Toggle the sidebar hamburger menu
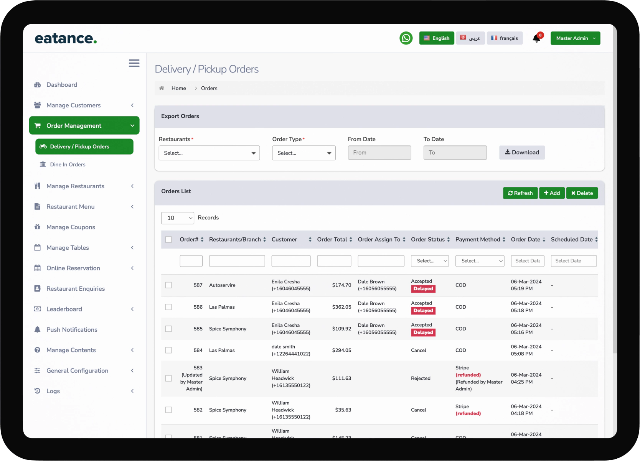 (134, 63)
